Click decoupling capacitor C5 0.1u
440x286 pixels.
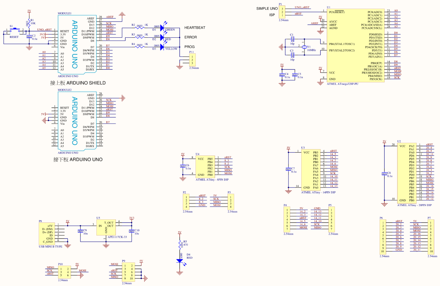pyautogui.click(x=295, y=75)
